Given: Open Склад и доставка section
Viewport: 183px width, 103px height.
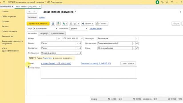Looking at the screenshot, I should [x=9, y=31].
